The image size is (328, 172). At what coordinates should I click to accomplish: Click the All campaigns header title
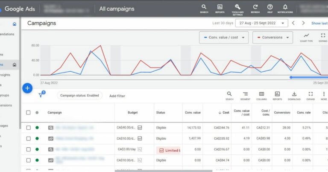click(x=117, y=9)
